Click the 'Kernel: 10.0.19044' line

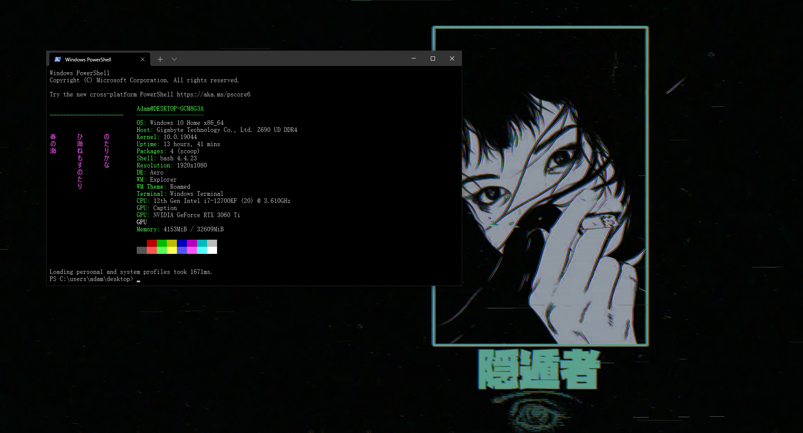coord(167,137)
